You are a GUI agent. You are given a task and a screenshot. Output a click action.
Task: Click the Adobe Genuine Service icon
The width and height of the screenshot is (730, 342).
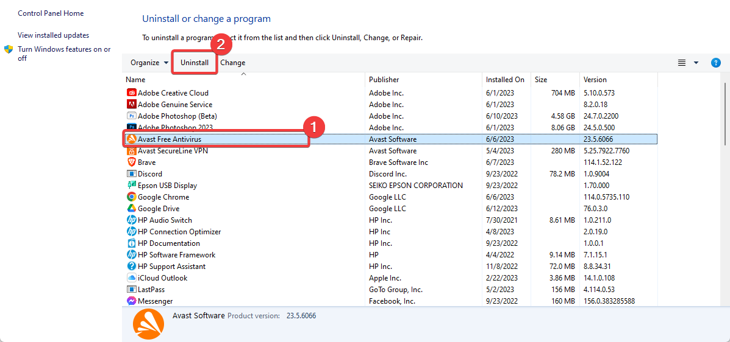(131, 105)
